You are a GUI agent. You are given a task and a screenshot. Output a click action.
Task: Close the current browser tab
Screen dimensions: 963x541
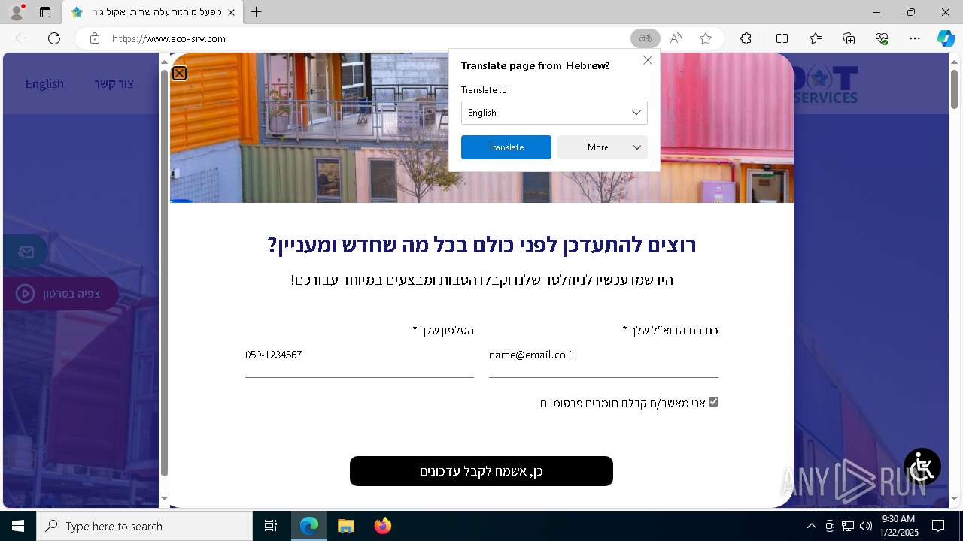pos(231,12)
